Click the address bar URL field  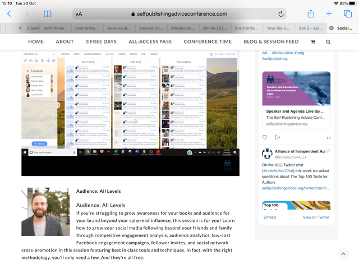pyautogui.click(x=179, y=14)
